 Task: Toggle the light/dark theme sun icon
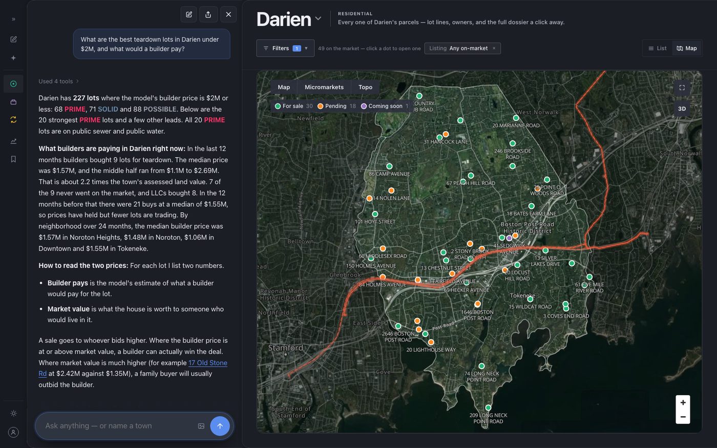click(13, 413)
